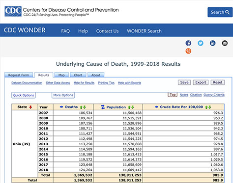This screenshot has width=233, height=183.
Task: Click Crude Rate Per 100,000 header text
Action: 181,107
